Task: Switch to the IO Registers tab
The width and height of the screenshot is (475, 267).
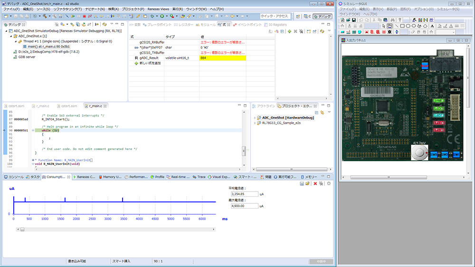Action: tap(275, 25)
